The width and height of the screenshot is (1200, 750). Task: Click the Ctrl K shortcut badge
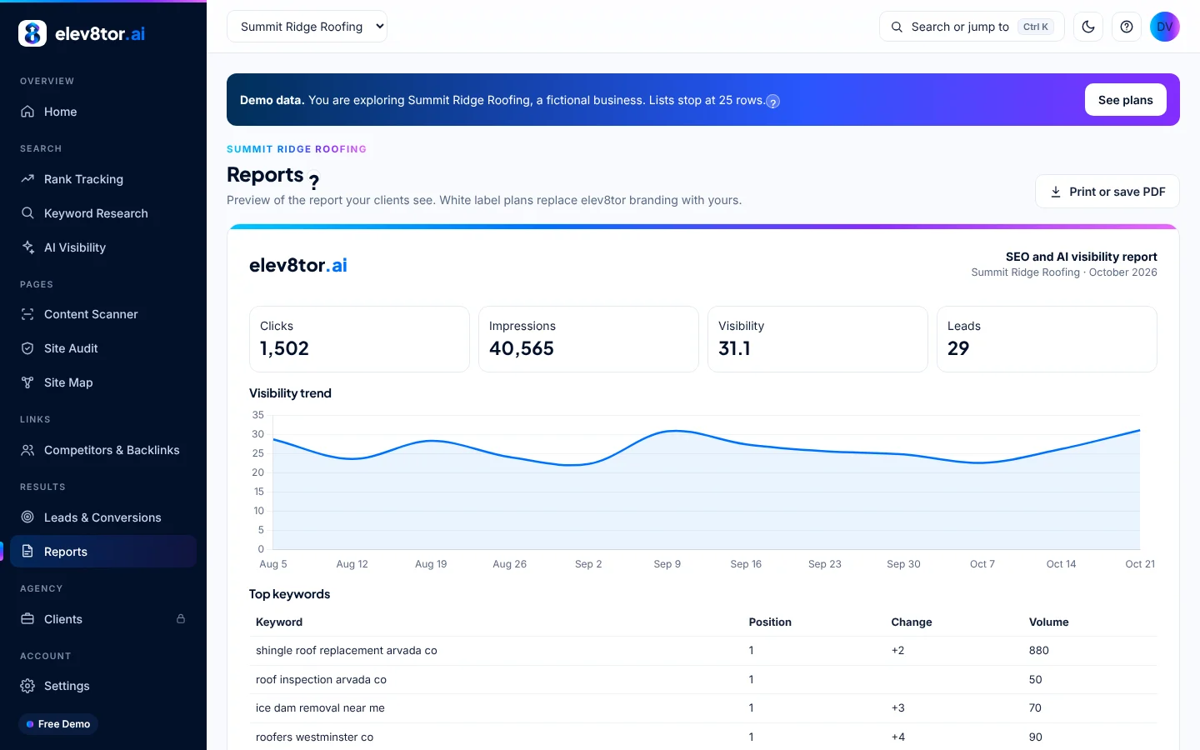tap(1036, 27)
